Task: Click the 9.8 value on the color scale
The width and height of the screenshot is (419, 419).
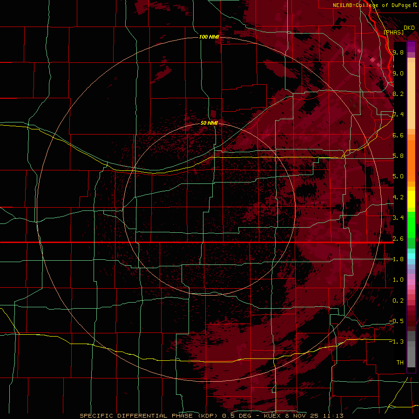Action: 398,52
